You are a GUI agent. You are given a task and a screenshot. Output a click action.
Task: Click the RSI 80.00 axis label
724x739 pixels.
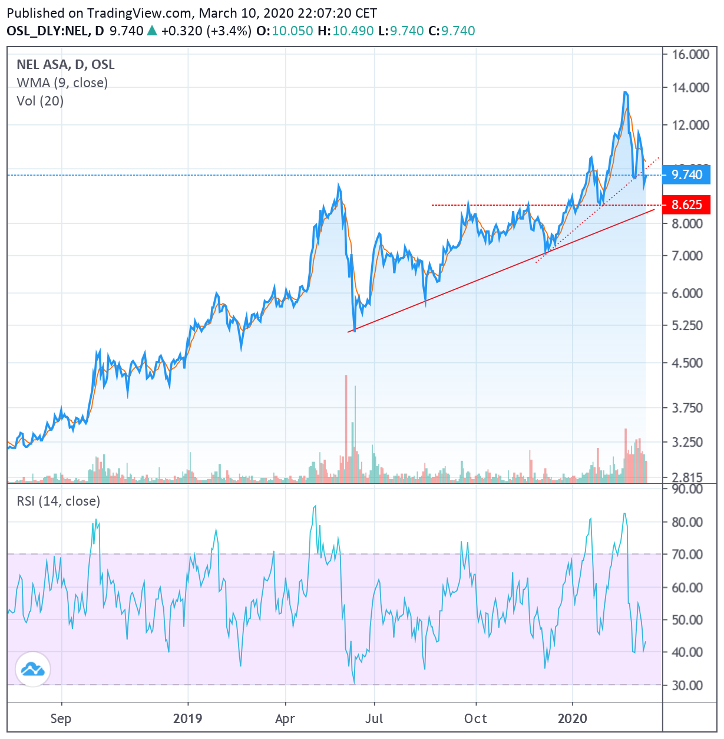(687, 522)
